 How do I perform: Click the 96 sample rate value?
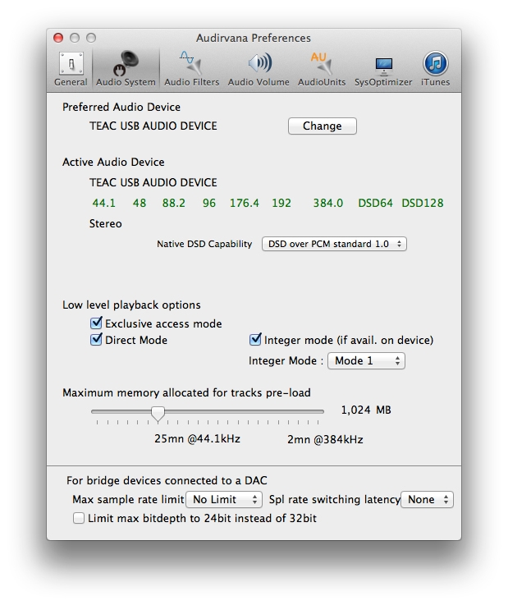point(209,203)
